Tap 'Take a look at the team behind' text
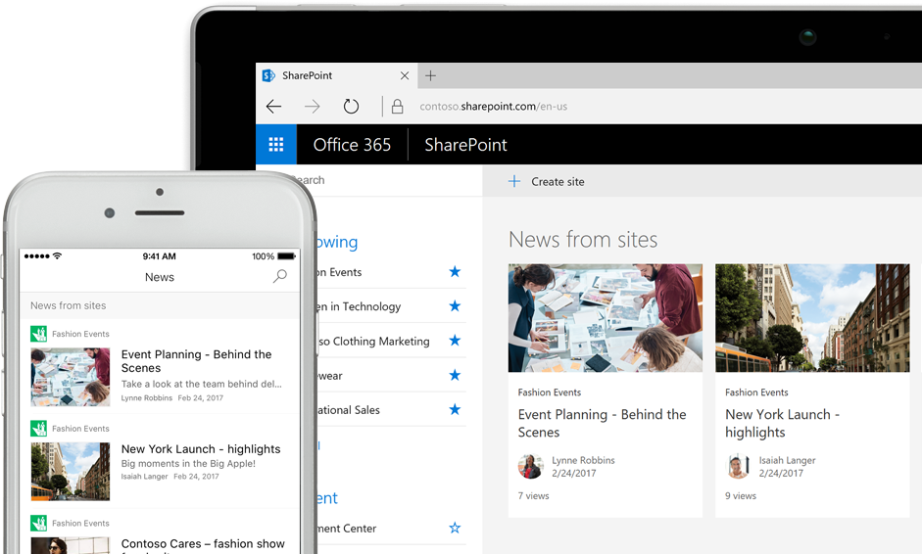The width and height of the screenshot is (922, 554). [201, 384]
